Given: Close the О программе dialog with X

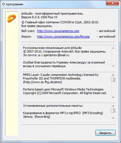Looking at the screenshot, I should (x=113, y=3).
